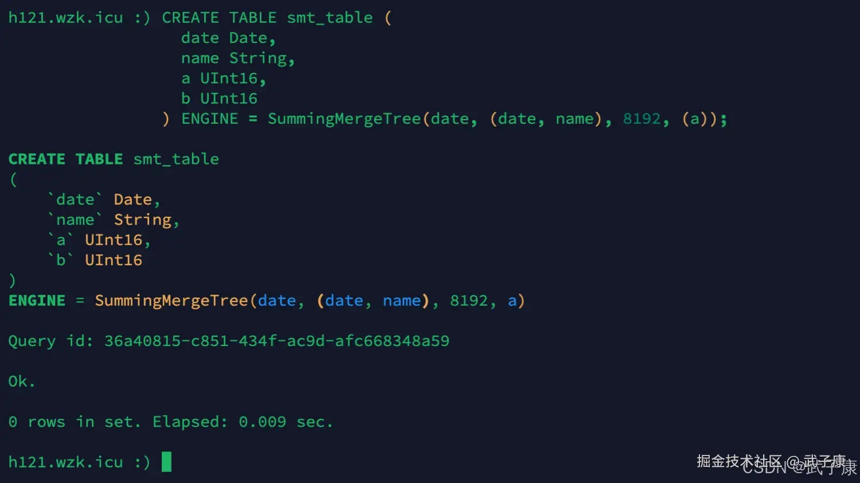This screenshot has height=483, width=860.
Task: Click the "Elapsed: 0.009 sec." timing text
Action: [243, 422]
